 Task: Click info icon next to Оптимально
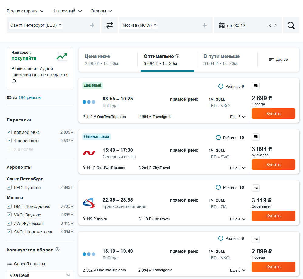(177, 56)
